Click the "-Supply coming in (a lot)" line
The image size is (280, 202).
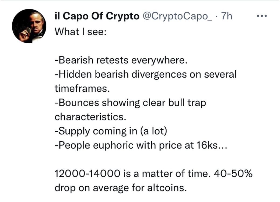[111, 131]
